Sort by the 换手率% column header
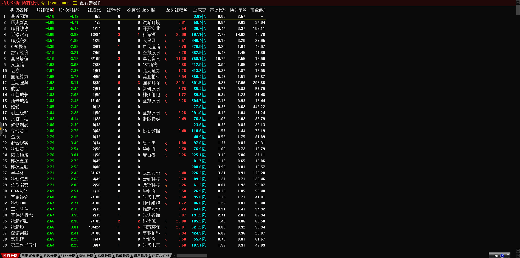The image size is (520, 258). pos(238,10)
